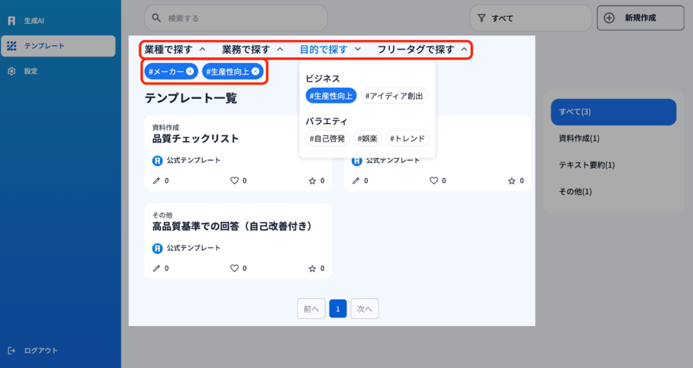Click the logout icon in sidebar
693x368 pixels.
coord(12,350)
